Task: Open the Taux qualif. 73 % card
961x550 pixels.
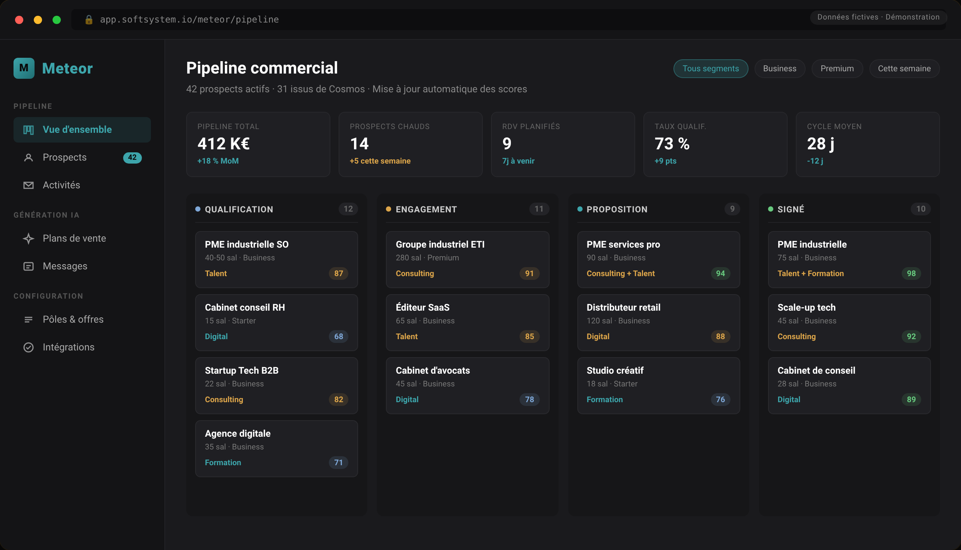Action: 715,144
